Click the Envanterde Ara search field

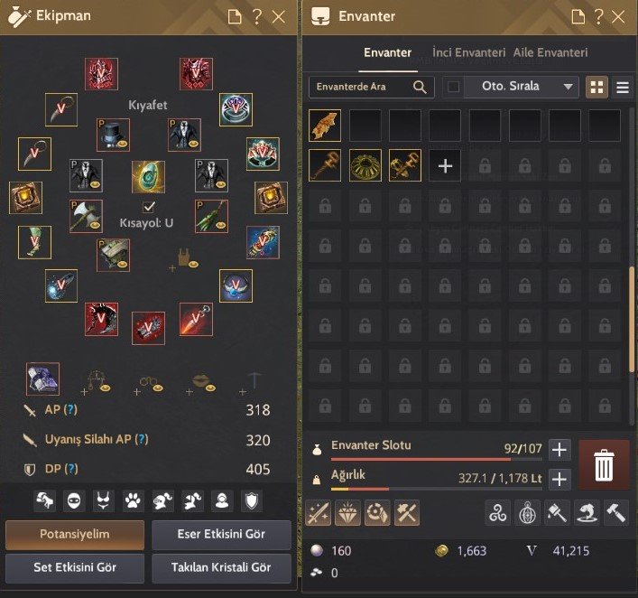[372, 87]
